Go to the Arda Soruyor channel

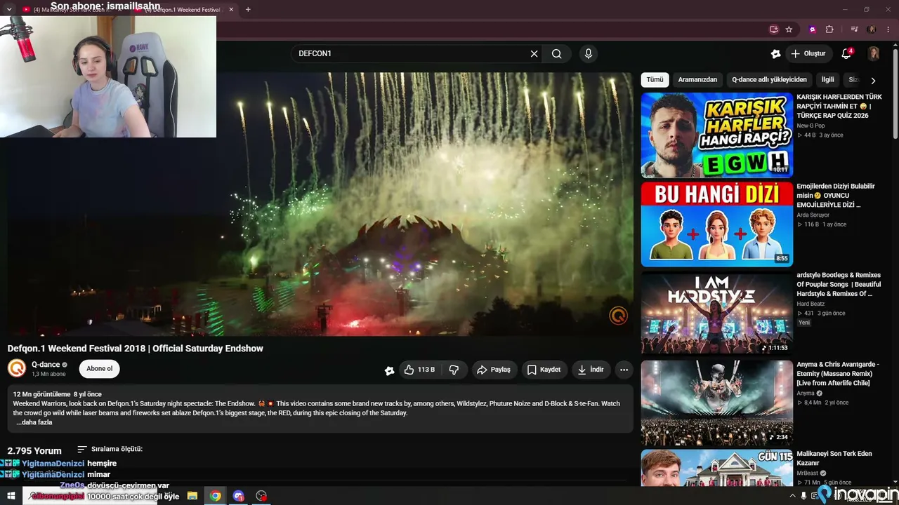813,215
